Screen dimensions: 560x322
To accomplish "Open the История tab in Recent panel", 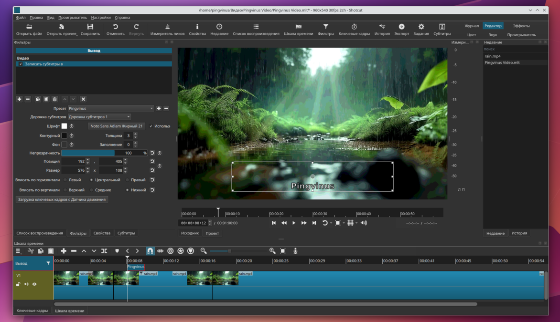I will point(519,233).
